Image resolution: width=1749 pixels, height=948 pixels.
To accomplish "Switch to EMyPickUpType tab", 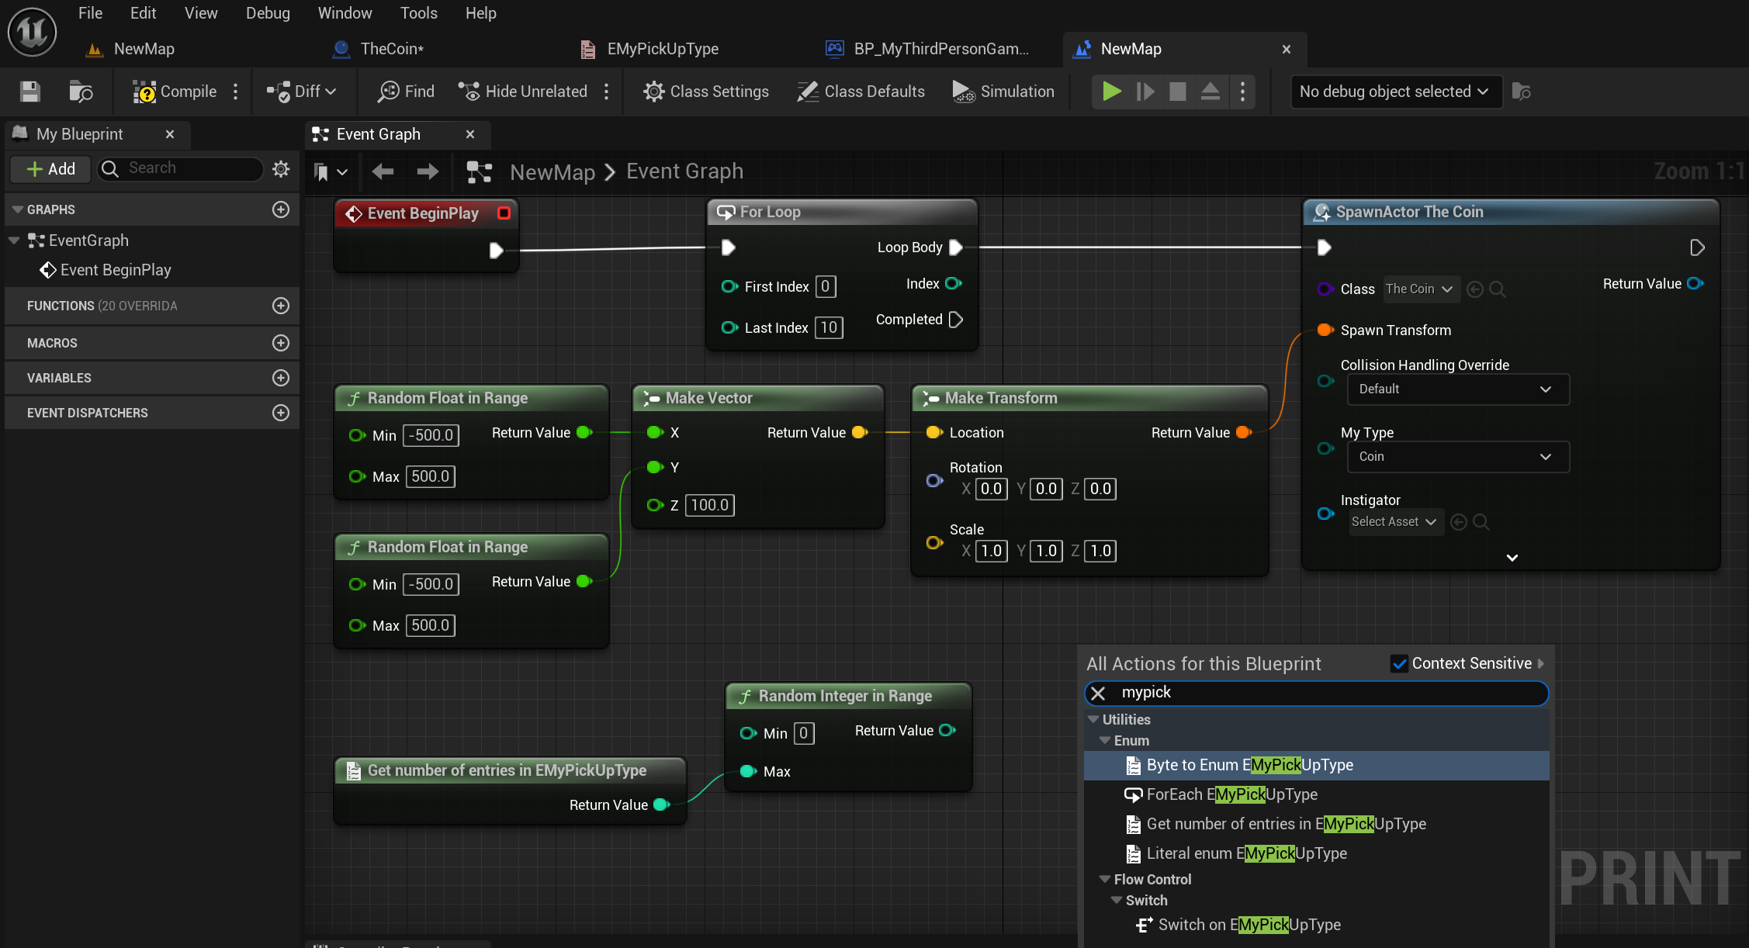I will [x=663, y=49].
